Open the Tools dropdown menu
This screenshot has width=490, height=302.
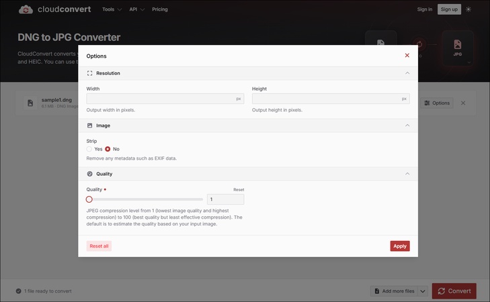coord(112,9)
